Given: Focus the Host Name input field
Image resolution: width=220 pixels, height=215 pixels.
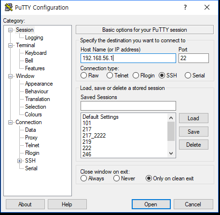Looking at the screenshot, I should tap(128, 58).
